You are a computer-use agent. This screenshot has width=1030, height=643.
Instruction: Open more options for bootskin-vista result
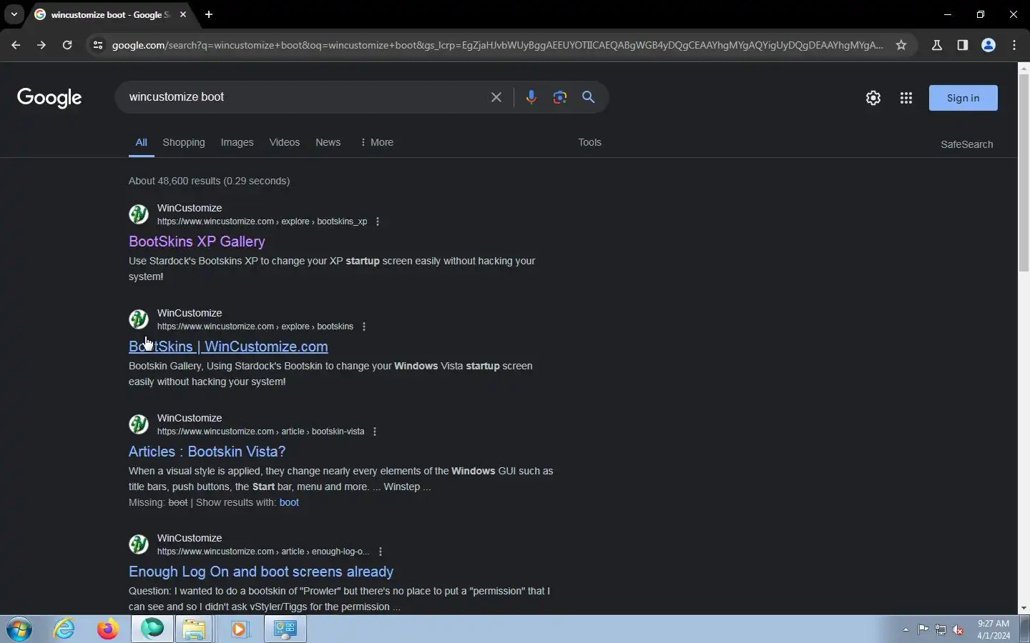click(x=375, y=432)
